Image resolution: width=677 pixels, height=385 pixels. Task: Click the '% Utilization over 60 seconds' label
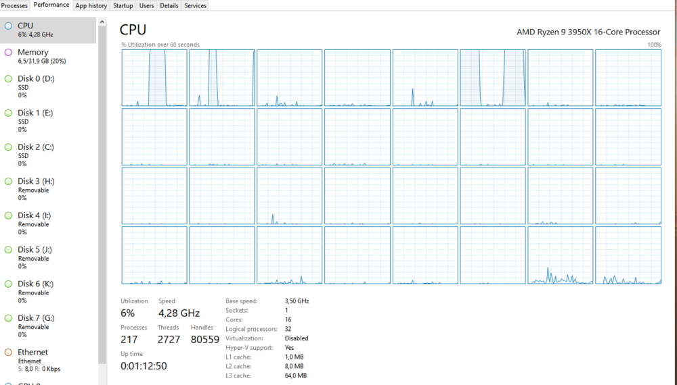point(160,45)
